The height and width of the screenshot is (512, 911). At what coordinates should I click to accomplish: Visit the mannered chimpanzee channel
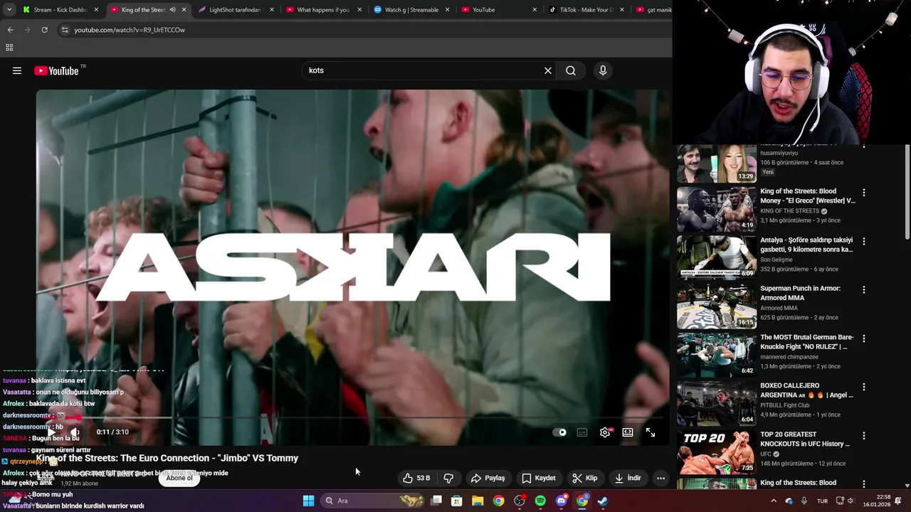[788, 357]
